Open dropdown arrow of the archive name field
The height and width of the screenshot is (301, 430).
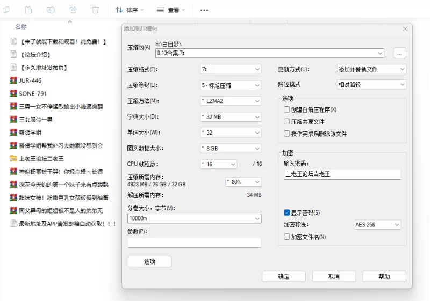tap(380, 53)
